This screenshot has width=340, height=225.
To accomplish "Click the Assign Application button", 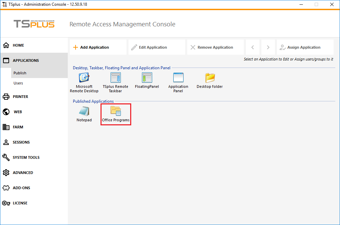I will 305,47.
